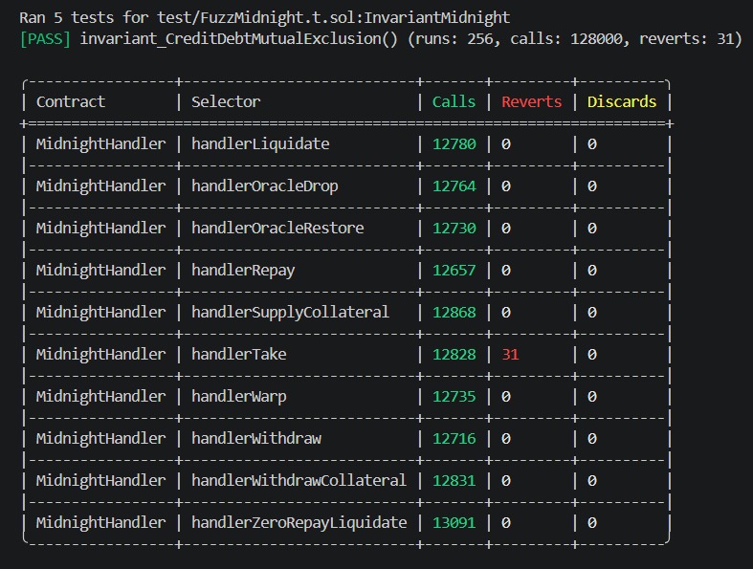Click the Selector column header
This screenshot has width=753, height=569.
(226, 101)
